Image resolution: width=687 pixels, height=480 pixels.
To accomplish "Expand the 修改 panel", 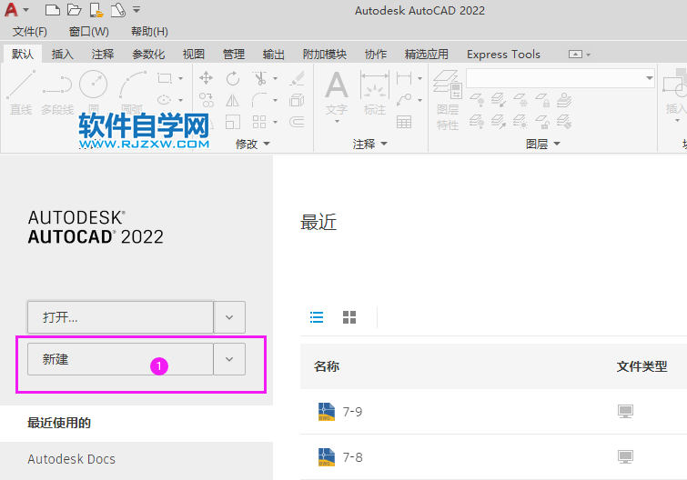I will pos(253,144).
